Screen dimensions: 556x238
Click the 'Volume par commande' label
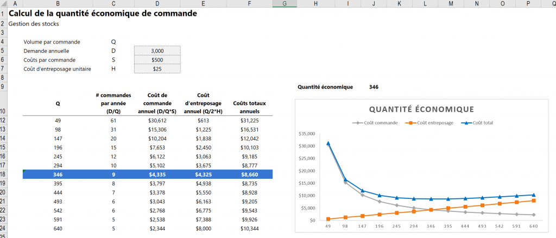(x=52, y=42)
